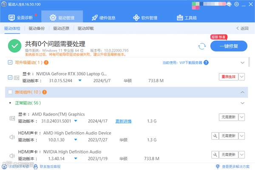Image resolution: width=255 pixels, height=170 pixels.
Task: Click the 618 惊喜 promotion badge
Action: pyautogui.click(x=218, y=37)
